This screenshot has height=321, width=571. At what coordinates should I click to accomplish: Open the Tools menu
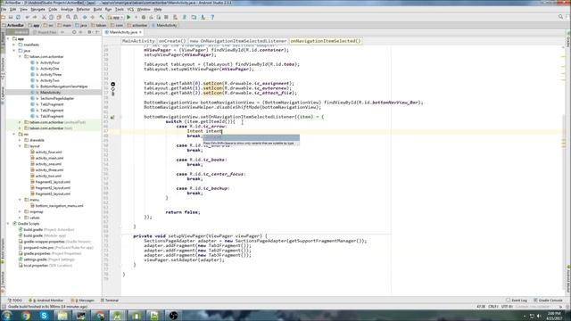[x=120, y=9]
